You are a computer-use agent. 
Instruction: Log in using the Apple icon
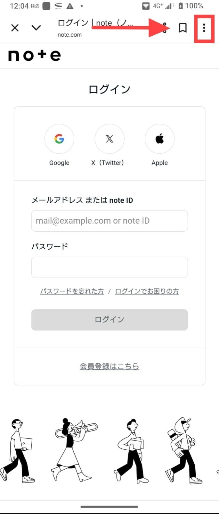tap(159, 139)
